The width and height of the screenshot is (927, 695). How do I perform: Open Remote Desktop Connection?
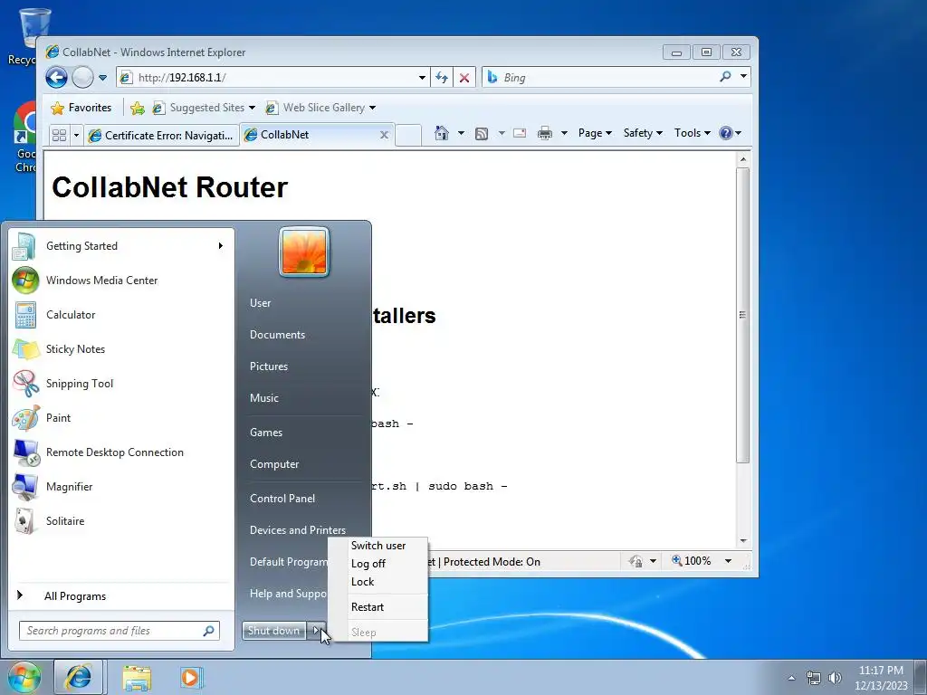click(x=120, y=452)
